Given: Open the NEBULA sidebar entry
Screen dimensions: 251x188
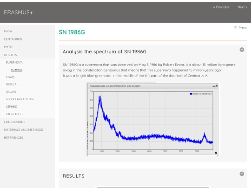Looking at the screenshot, I should coord(11,84).
